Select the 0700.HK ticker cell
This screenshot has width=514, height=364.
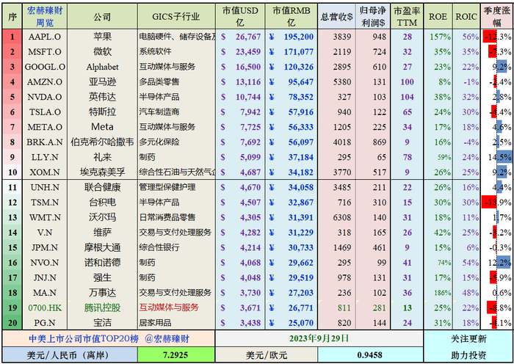(45, 308)
